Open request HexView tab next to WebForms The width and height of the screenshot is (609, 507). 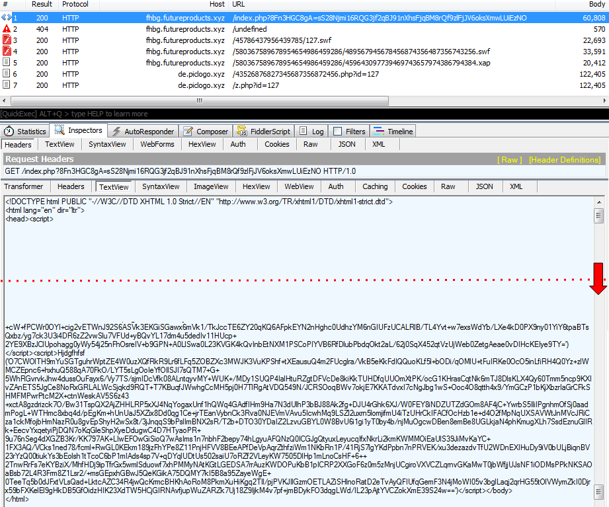click(x=202, y=144)
